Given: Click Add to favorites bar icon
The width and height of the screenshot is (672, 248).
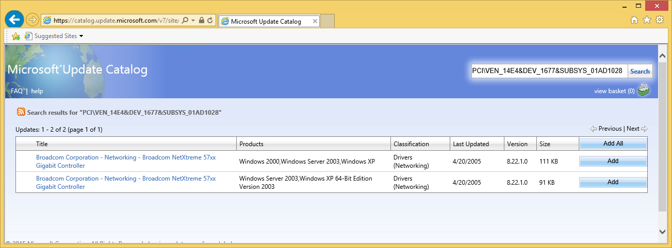Looking at the screenshot, I should [x=16, y=36].
